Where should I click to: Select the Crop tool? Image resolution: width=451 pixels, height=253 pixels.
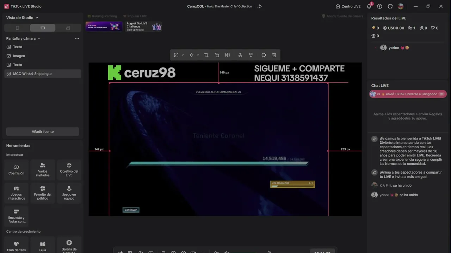tap(206, 55)
